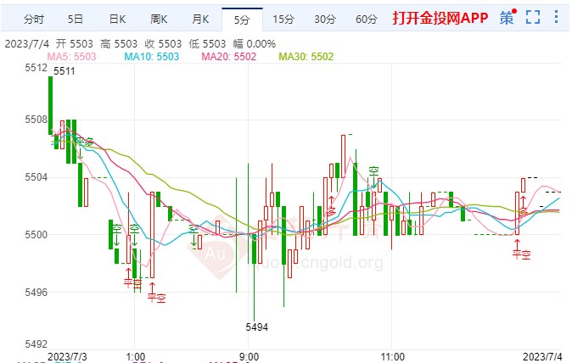
Task: Click the 幅 0.00% value
Action: click(x=255, y=44)
